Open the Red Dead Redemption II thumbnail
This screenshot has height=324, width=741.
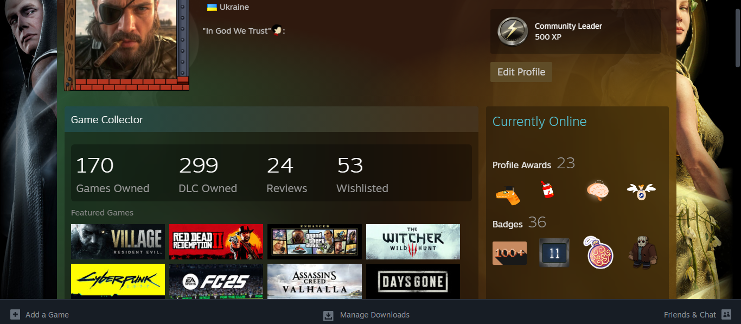point(216,242)
